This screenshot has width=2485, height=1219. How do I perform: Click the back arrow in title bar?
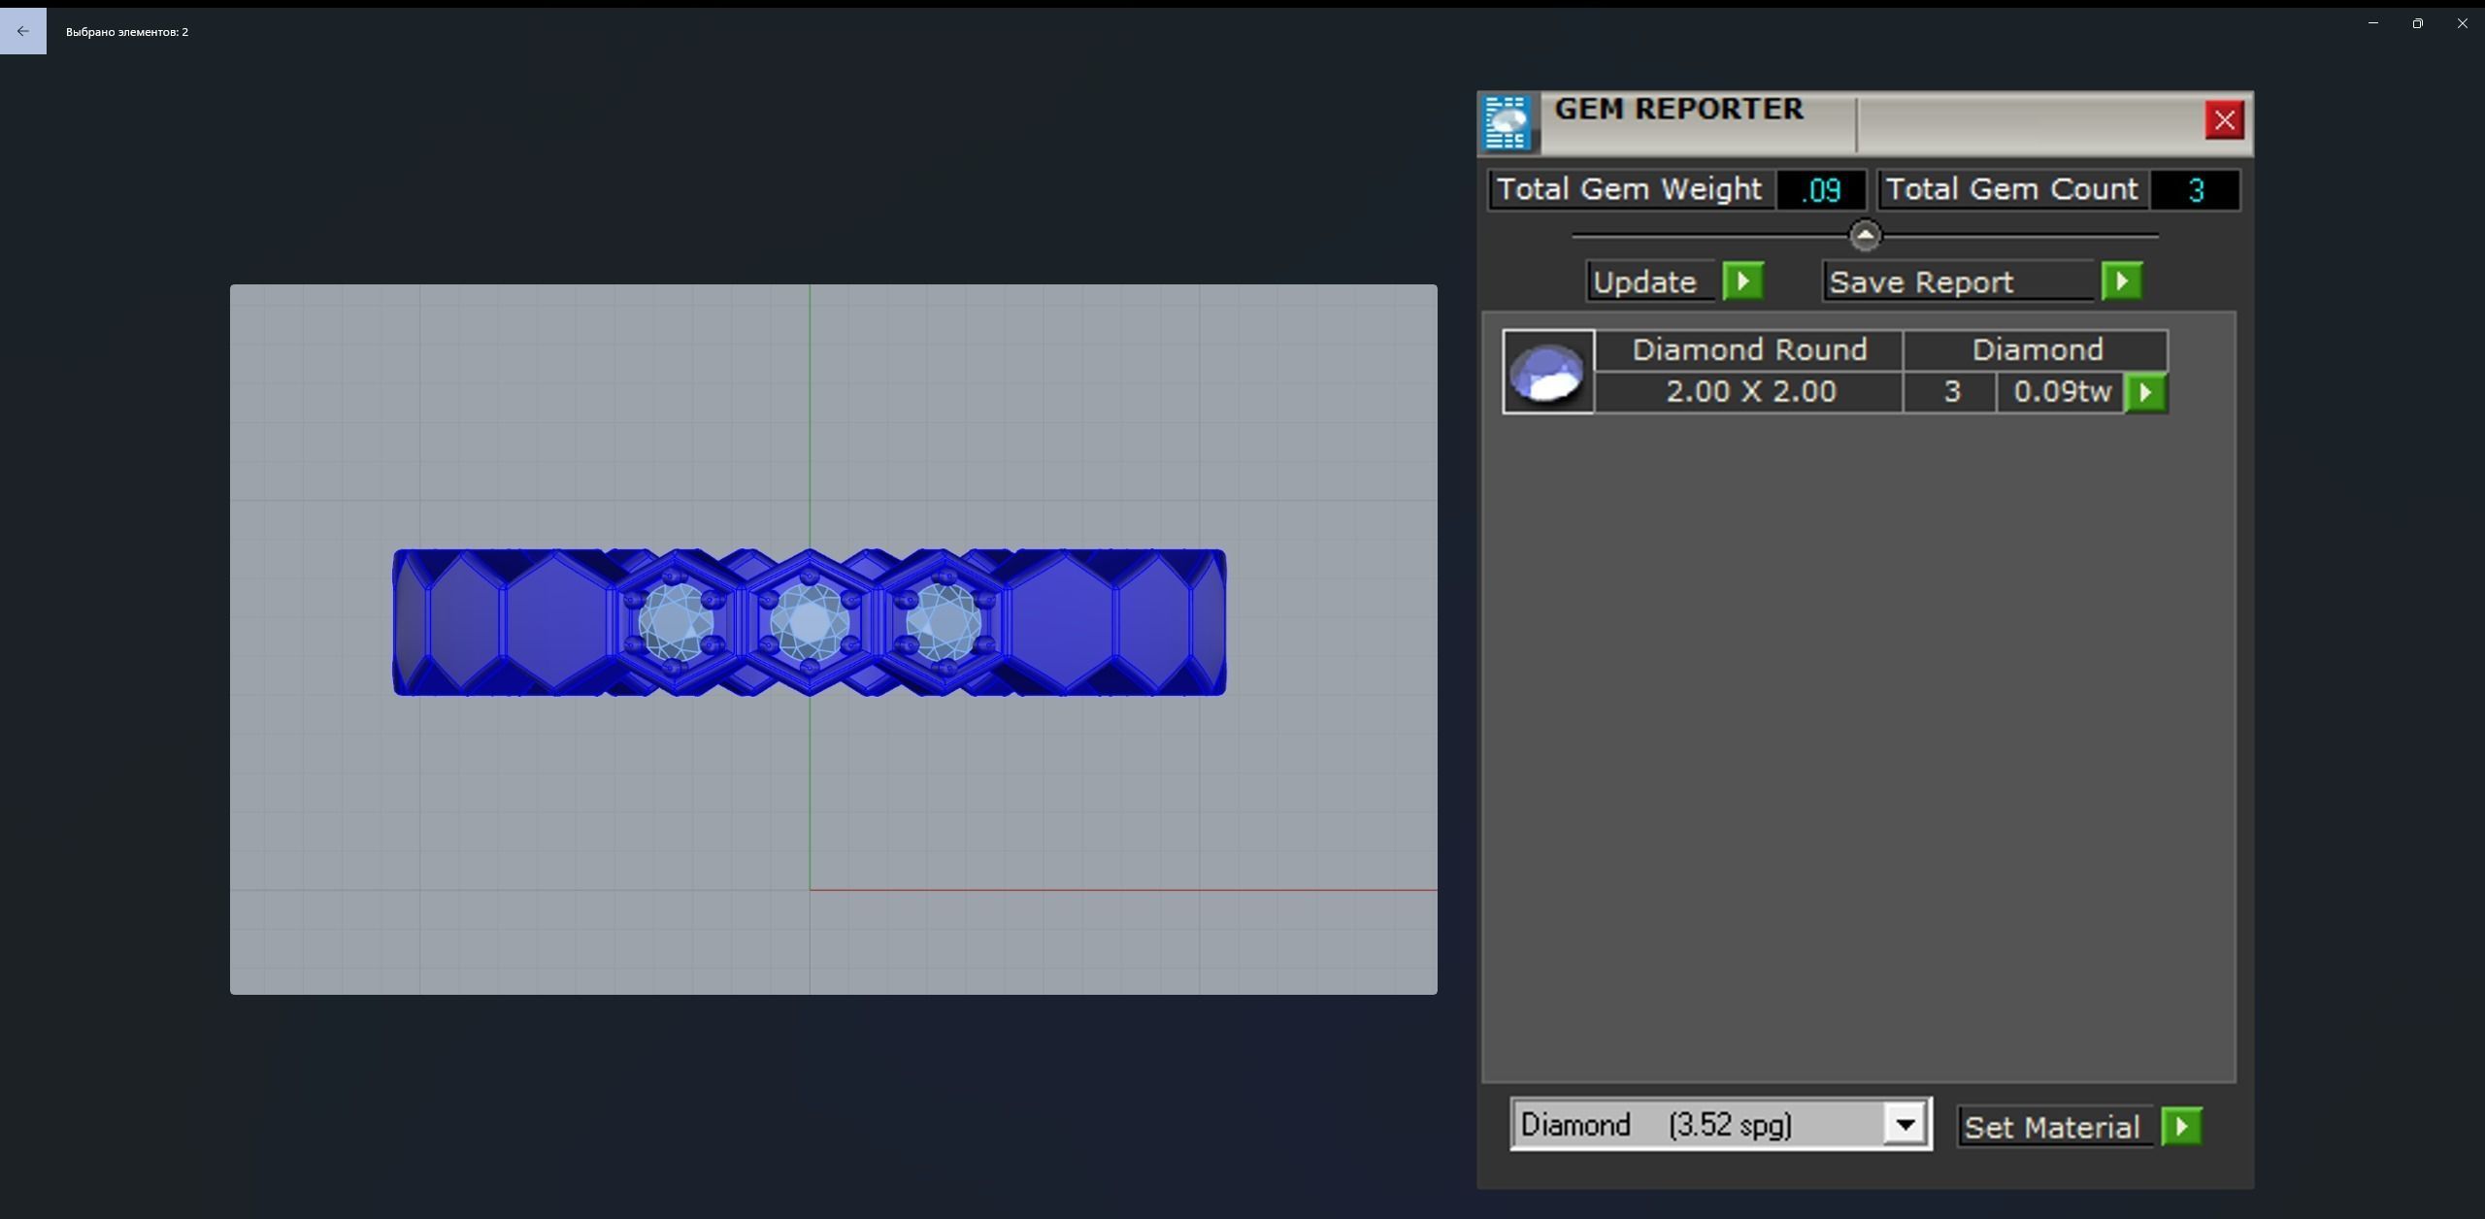point(23,31)
